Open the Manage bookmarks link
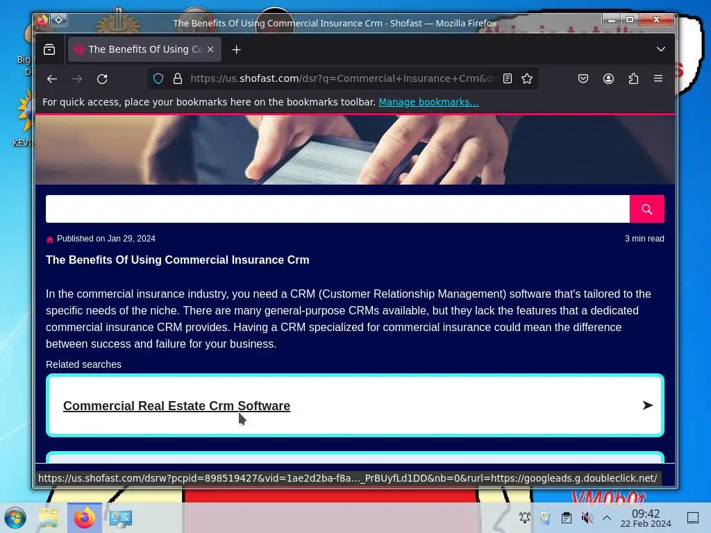 pyautogui.click(x=428, y=102)
